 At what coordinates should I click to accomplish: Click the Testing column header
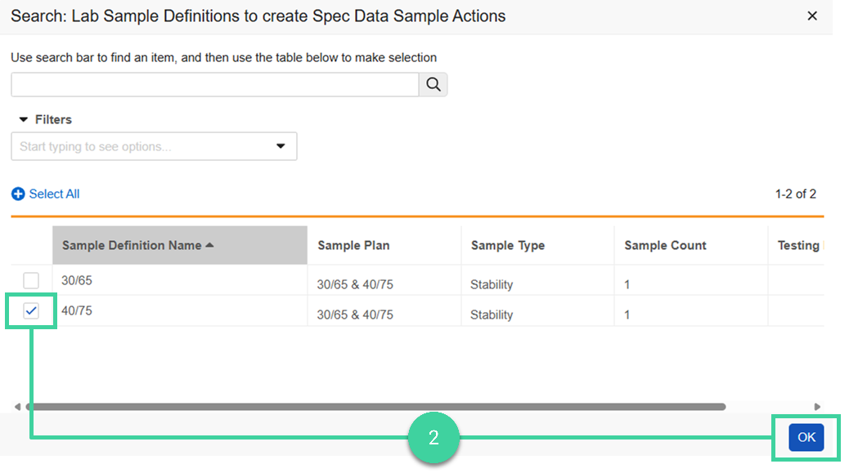pyautogui.click(x=797, y=245)
